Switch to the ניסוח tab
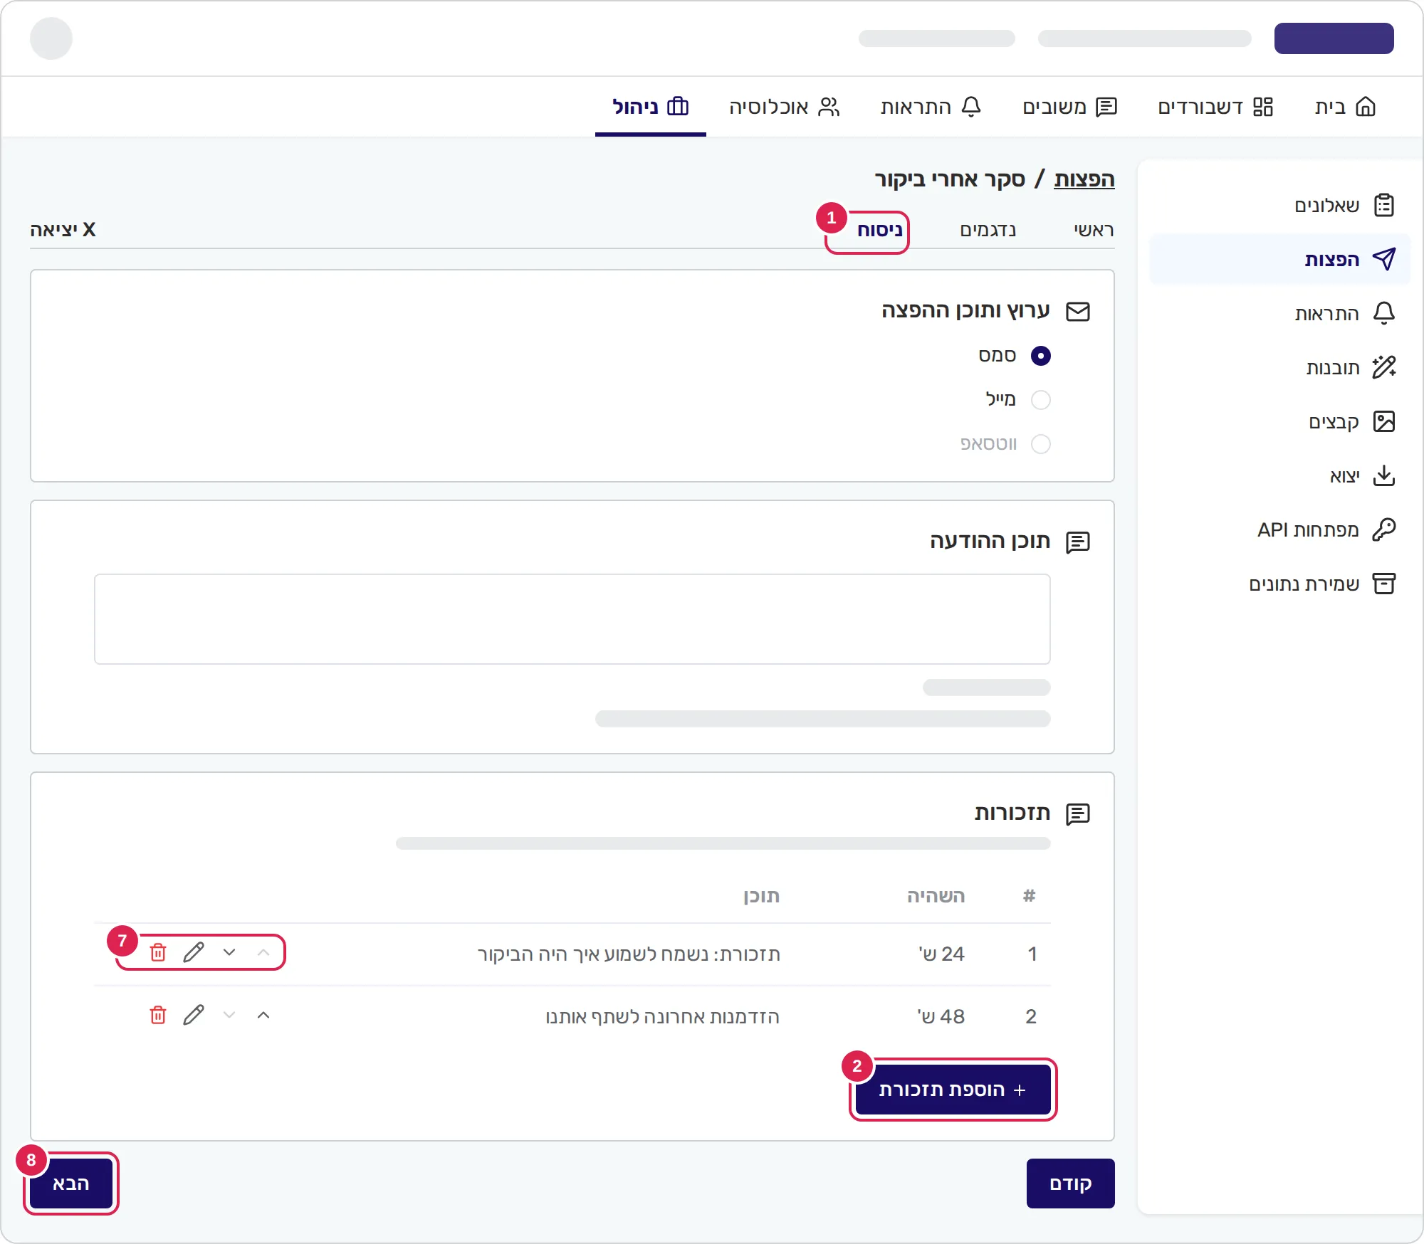Image resolution: width=1424 pixels, height=1244 pixels. point(880,230)
